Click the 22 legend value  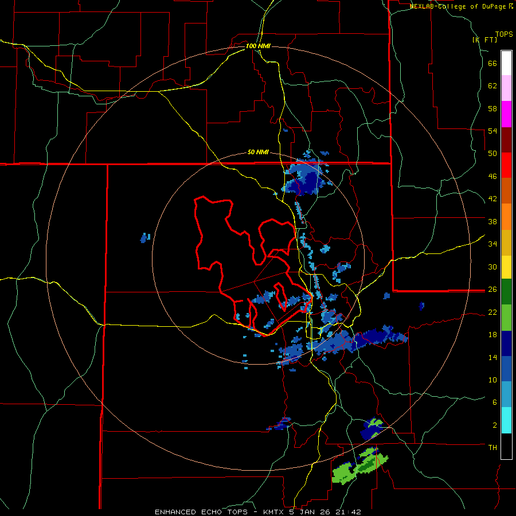[492, 312]
